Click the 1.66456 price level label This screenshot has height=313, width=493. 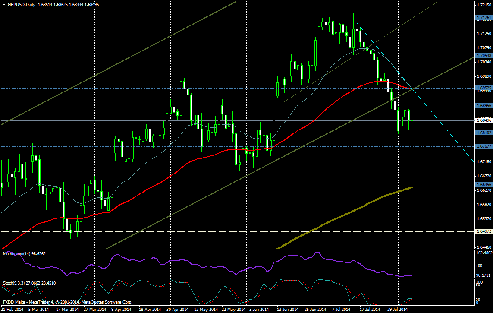[x=484, y=185]
